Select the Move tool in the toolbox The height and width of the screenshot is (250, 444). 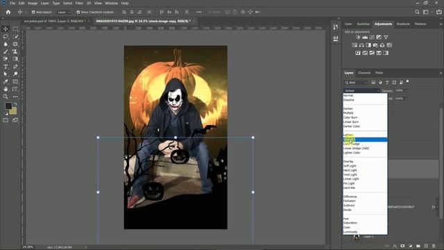pos(6,29)
